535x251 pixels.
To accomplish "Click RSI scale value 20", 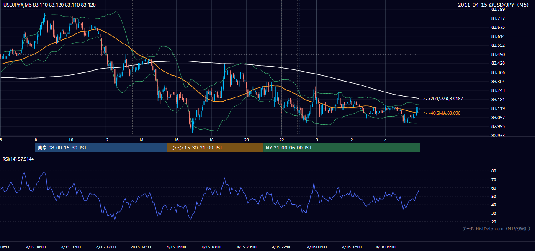I will pyautogui.click(x=494, y=222).
